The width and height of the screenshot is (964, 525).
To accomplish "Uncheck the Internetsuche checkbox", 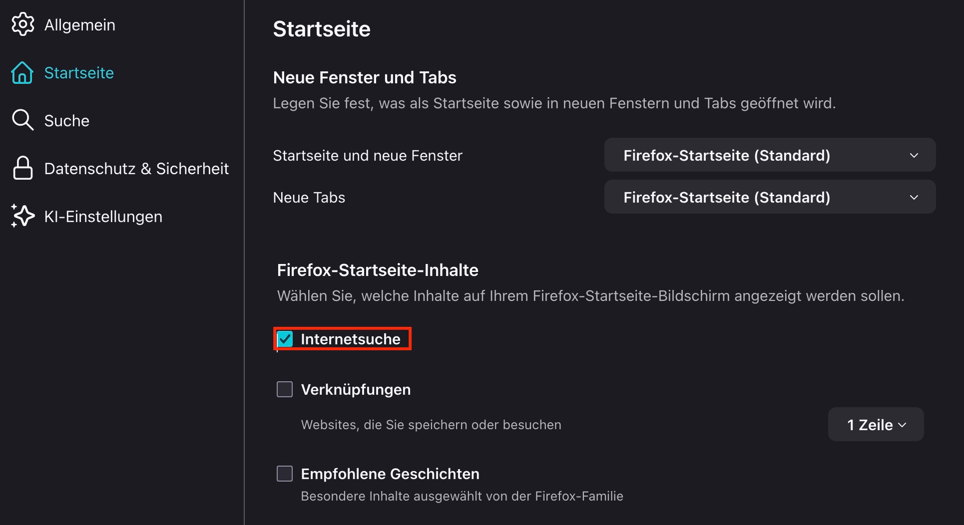I will [x=285, y=339].
